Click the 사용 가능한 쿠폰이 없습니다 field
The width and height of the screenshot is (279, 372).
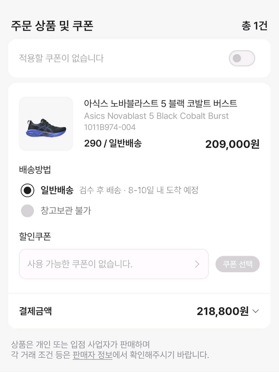108,264
